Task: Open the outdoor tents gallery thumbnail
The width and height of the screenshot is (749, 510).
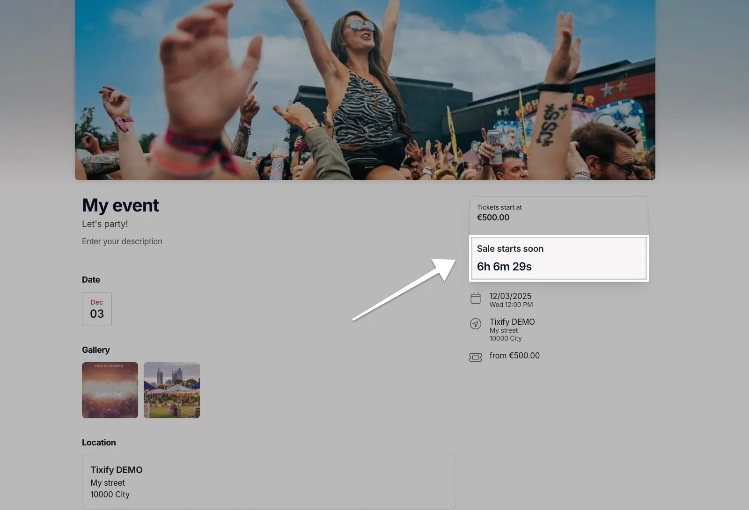Action: pyautogui.click(x=172, y=390)
